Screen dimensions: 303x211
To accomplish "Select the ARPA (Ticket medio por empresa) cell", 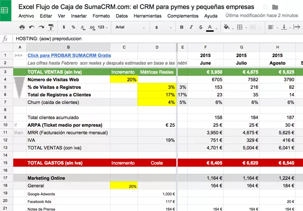I will click(x=68, y=125).
